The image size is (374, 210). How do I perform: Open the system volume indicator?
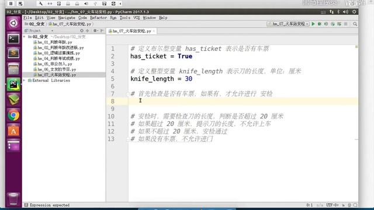[x=345, y=12]
